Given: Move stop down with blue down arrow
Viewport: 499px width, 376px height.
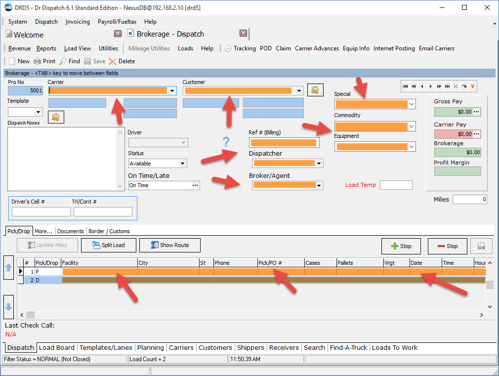Looking at the screenshot, I should pyautogui.click(x=8, y=307).
